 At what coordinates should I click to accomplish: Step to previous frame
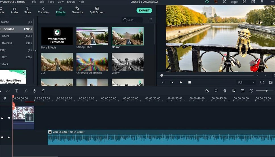click(163, 82)
